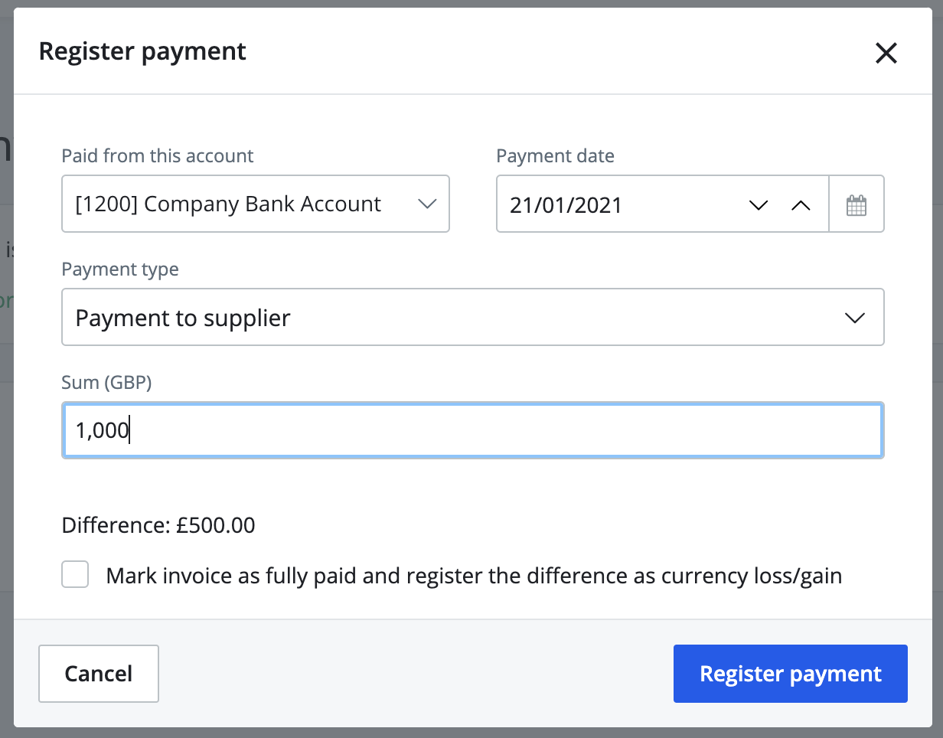
Task: Click the date stepper arrows area
Action: tap(780, 205)
